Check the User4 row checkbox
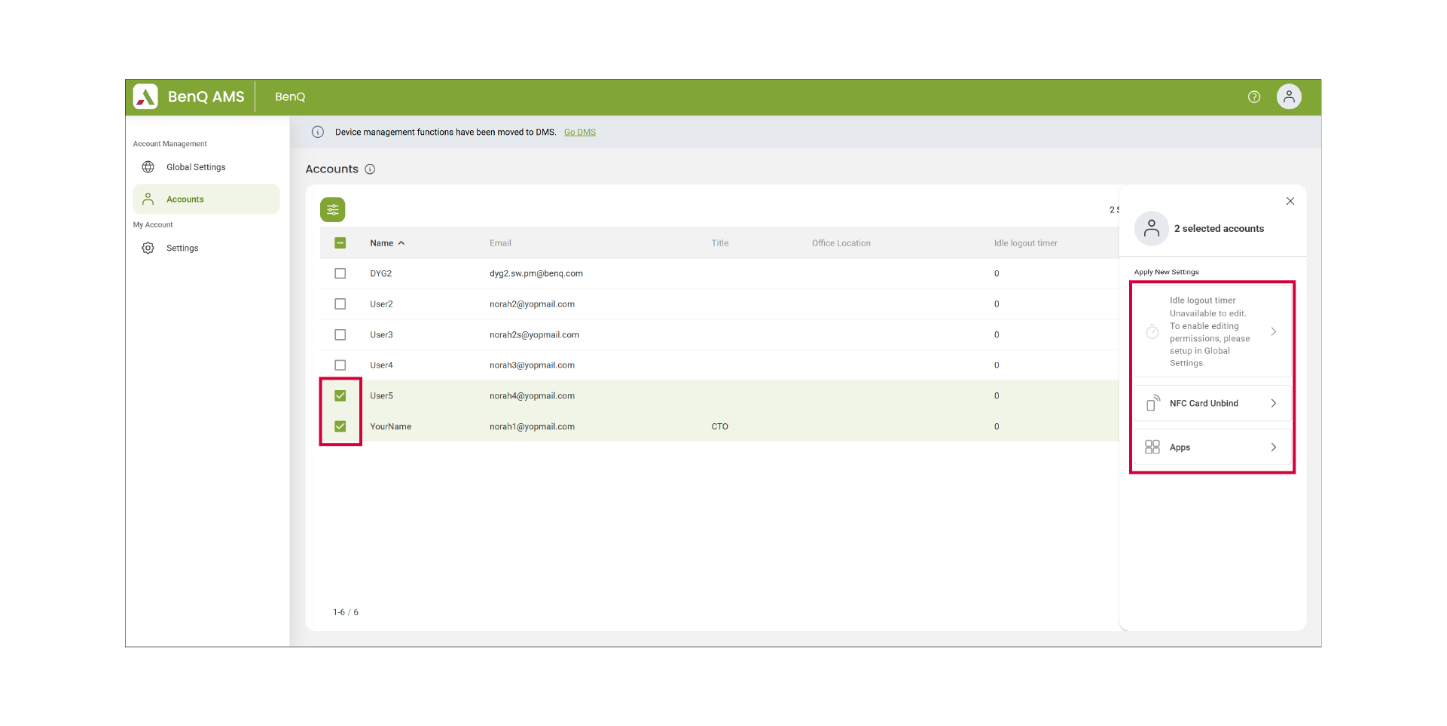The width and height of the screenshot is (1447, 726). coord(340,365)
